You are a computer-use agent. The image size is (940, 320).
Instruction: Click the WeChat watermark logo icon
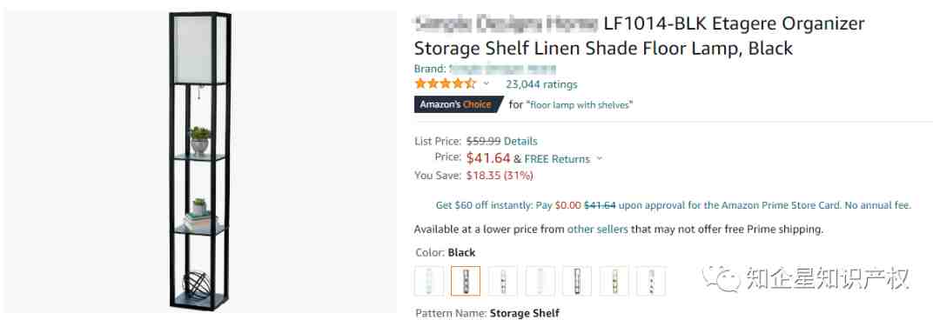pos(720,277)
